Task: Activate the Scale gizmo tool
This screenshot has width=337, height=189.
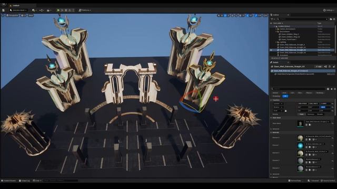Action: click(x=228, y=15)
